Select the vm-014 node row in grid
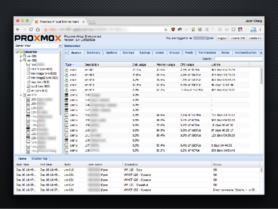The height and width of the screenshot is (209, 278). 157,90
